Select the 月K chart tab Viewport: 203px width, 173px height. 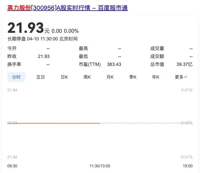point(110,77)
